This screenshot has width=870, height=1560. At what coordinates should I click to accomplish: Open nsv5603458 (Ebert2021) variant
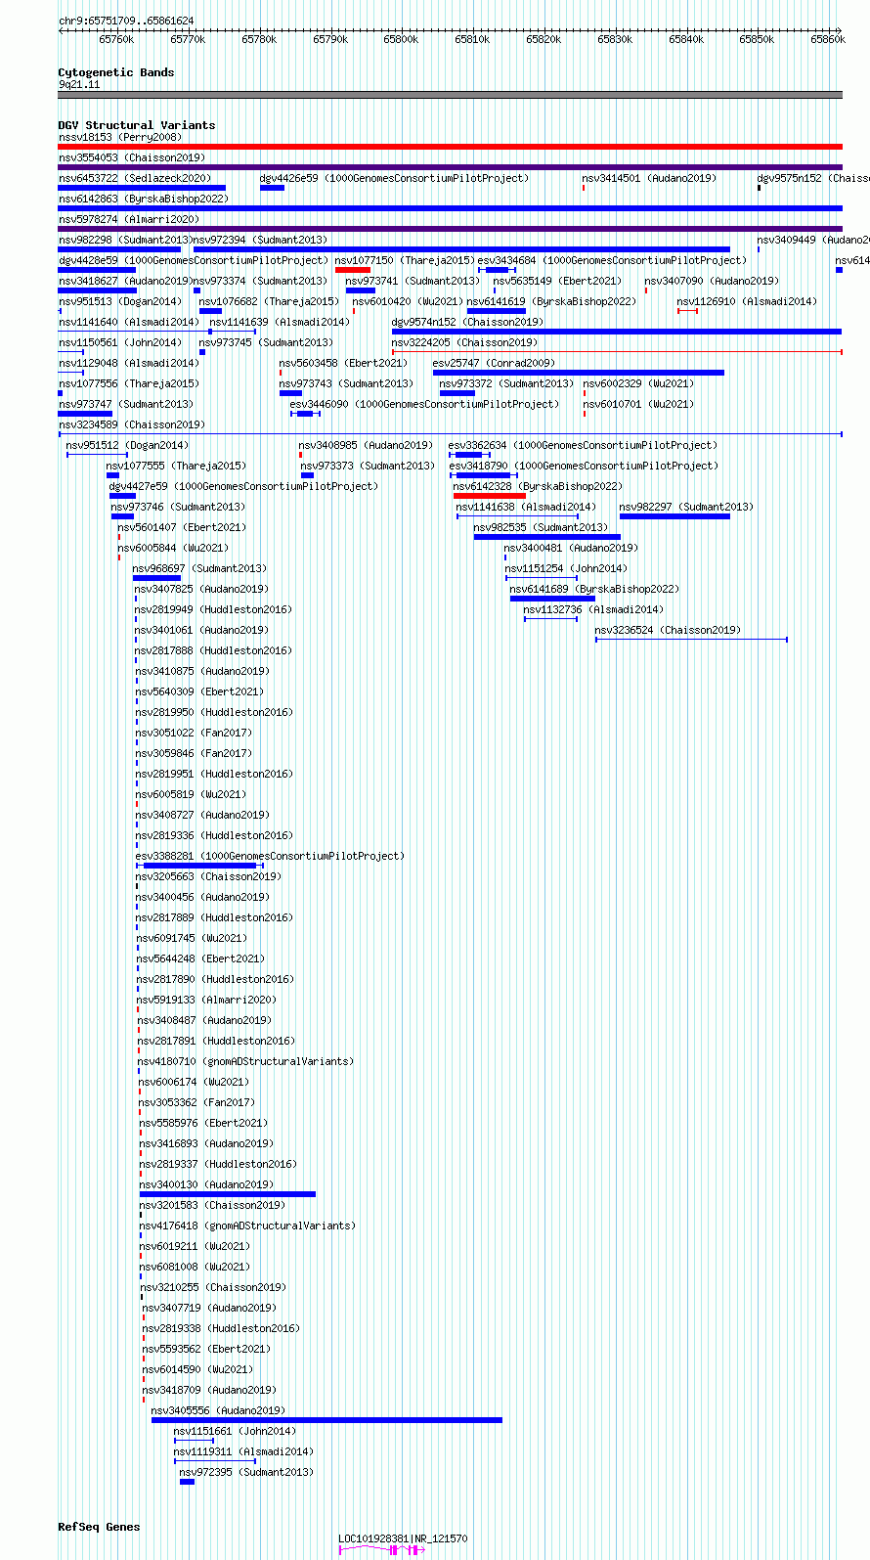(343, 363)
